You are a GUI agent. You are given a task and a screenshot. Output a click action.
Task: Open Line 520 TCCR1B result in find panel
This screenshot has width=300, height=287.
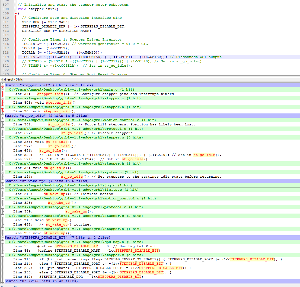(x=117, y=155)
